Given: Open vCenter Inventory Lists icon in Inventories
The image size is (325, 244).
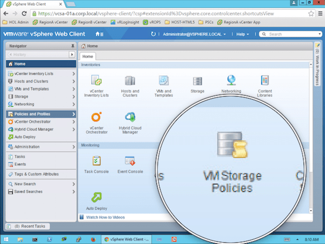Looking at the screenshot, I should pyautogui.click(x=96, y=80).
